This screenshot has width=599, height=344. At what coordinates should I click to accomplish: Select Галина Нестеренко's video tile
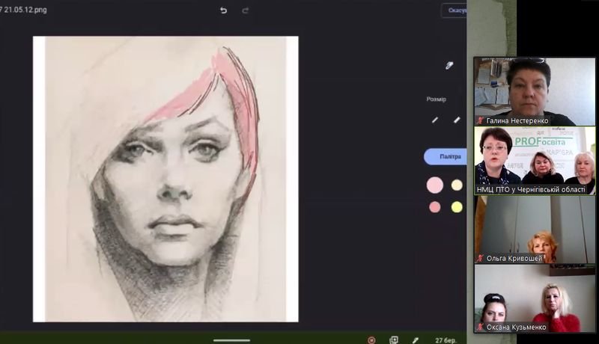click(x=534, y=91)
